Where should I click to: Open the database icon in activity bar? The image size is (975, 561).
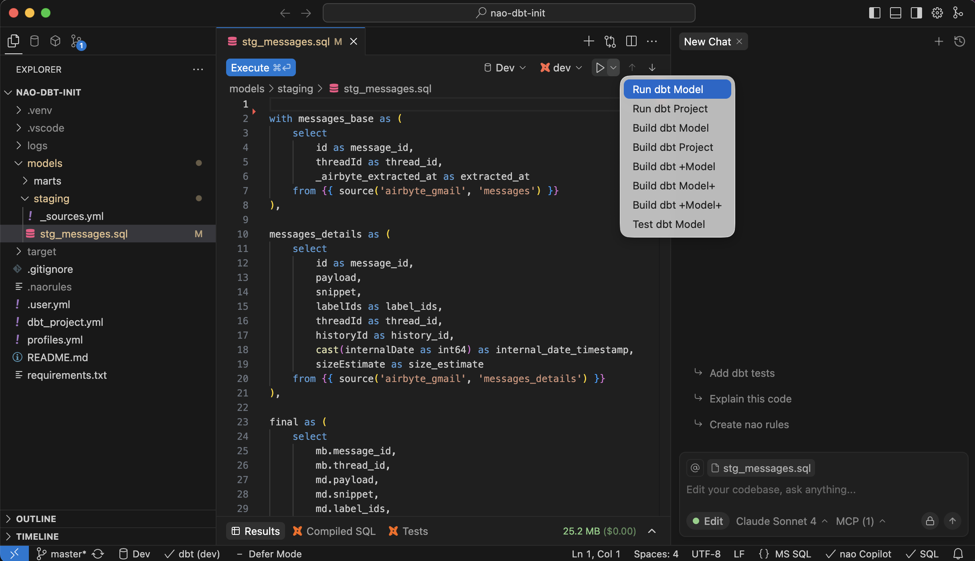pyautogui.click(x=34, y=41)
